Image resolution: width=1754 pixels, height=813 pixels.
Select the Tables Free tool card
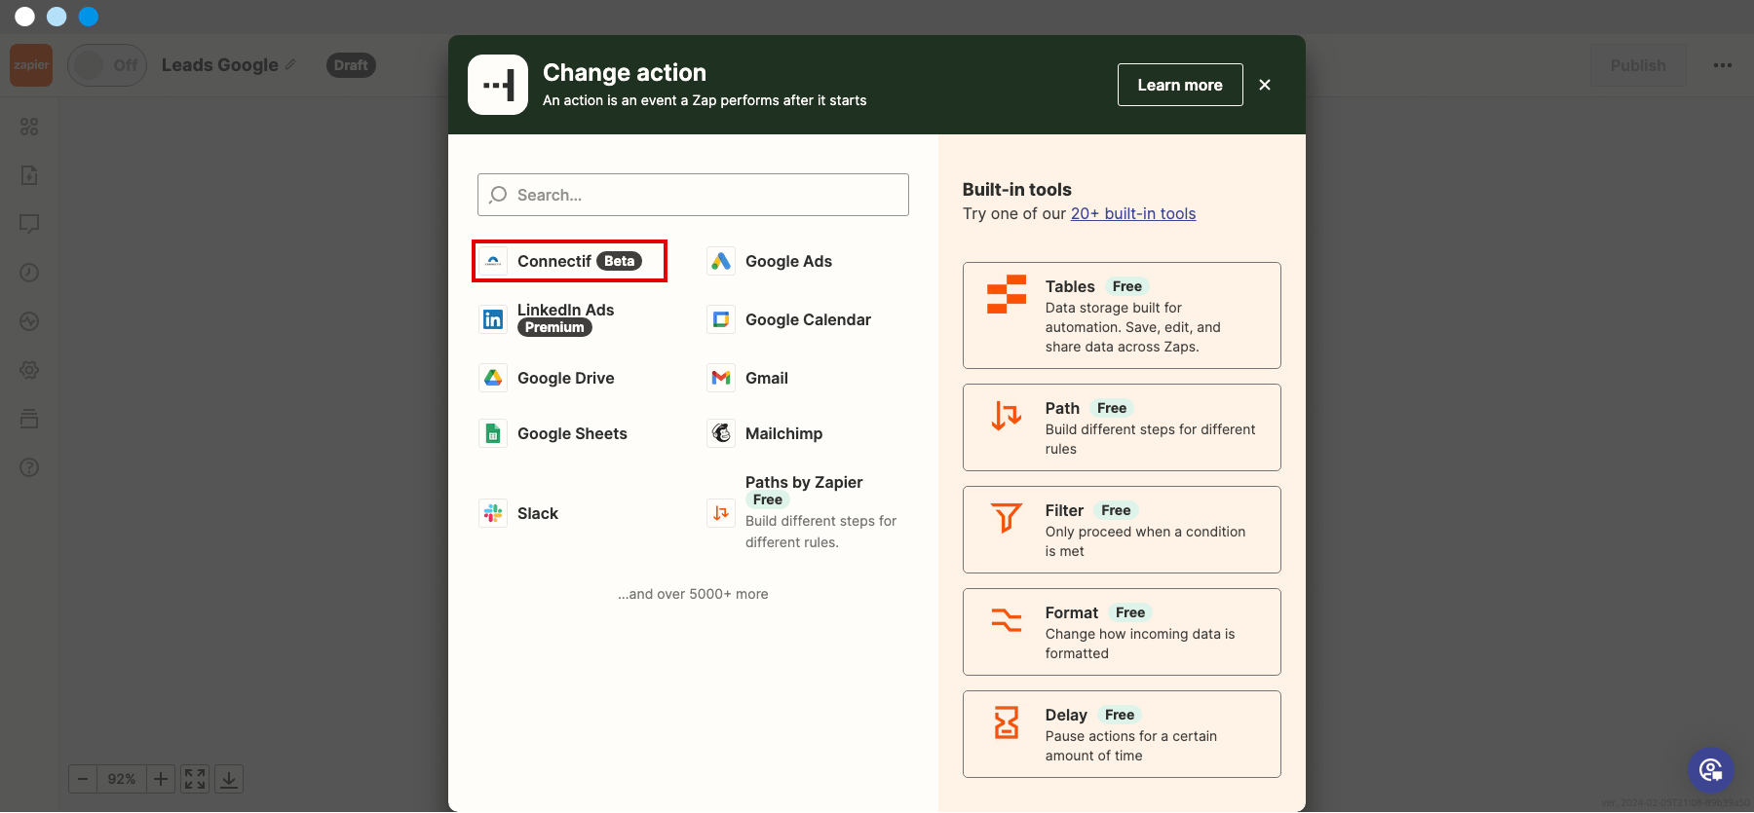1122,315
